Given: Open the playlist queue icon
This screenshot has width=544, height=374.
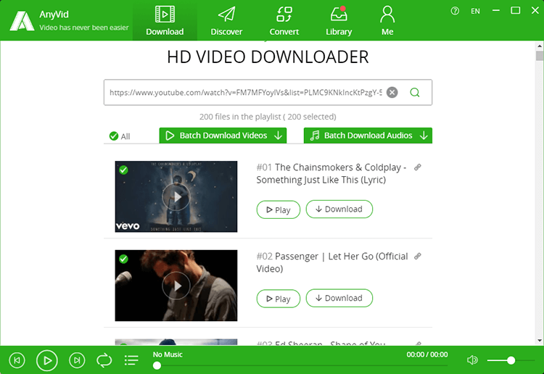Looking at the screenshot, I should tap(131, 360).
